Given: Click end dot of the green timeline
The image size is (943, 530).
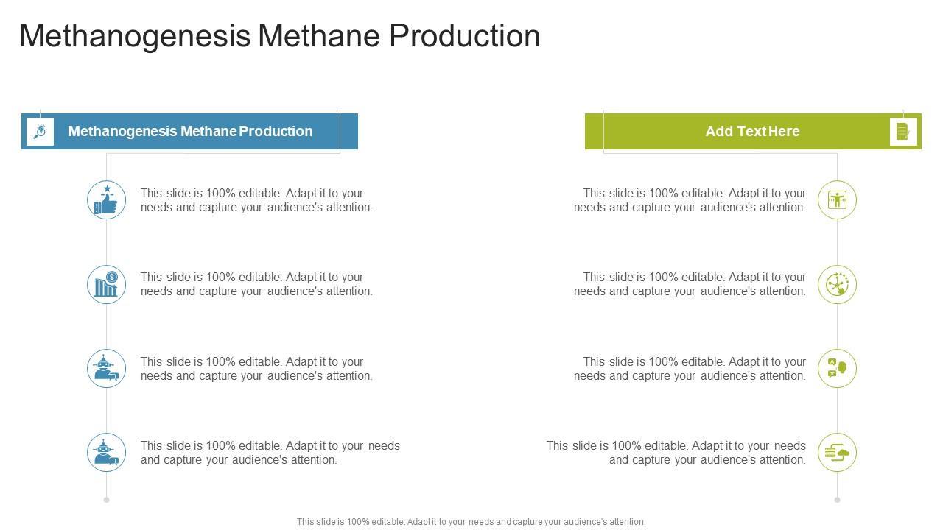Looking at the screenshot, I should click(837, 500).
